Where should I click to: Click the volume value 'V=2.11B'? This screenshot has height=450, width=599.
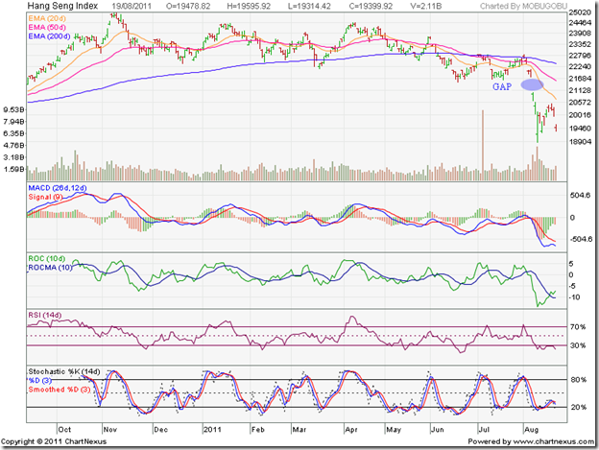426,6
